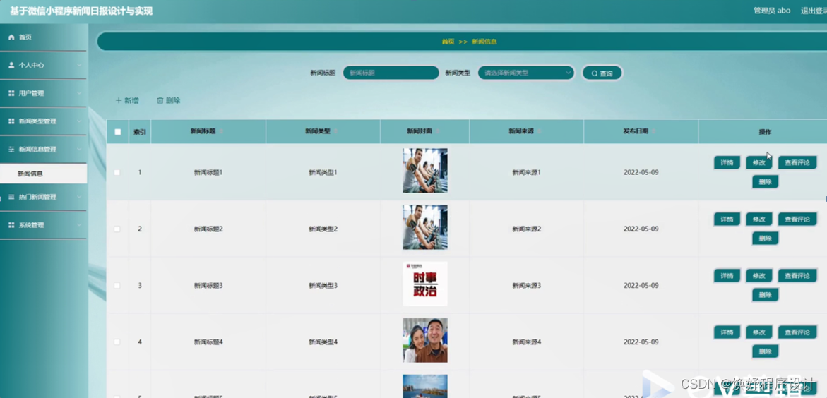The image size is (827, 398).
Task: Click 查看评论 for 新闻标题4
Action: click(x=797, y=332)
